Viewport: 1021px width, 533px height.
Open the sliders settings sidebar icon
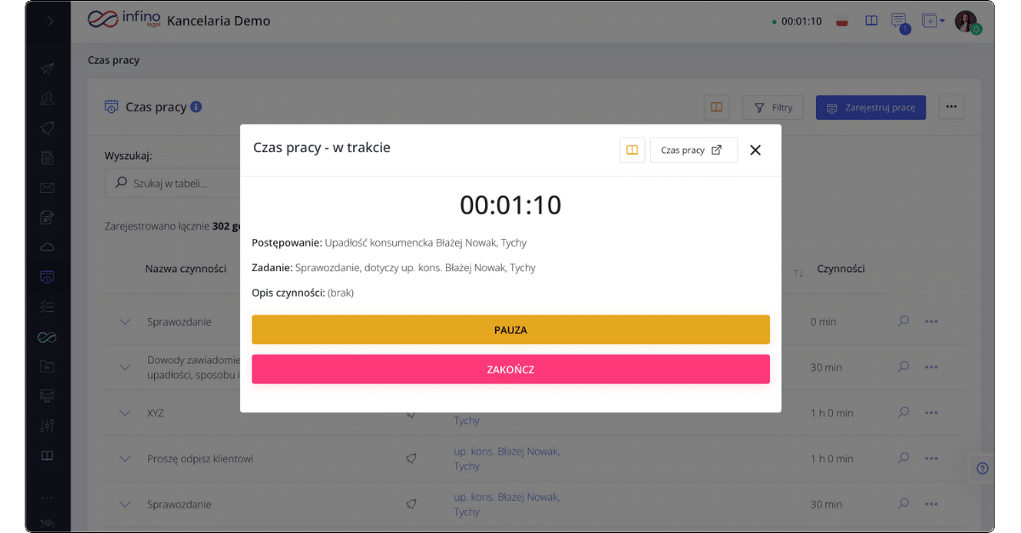pyautogui.click(x=48, y=425)
